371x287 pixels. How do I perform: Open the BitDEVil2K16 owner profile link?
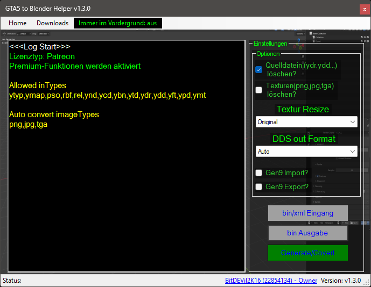(x=271, y=281)
